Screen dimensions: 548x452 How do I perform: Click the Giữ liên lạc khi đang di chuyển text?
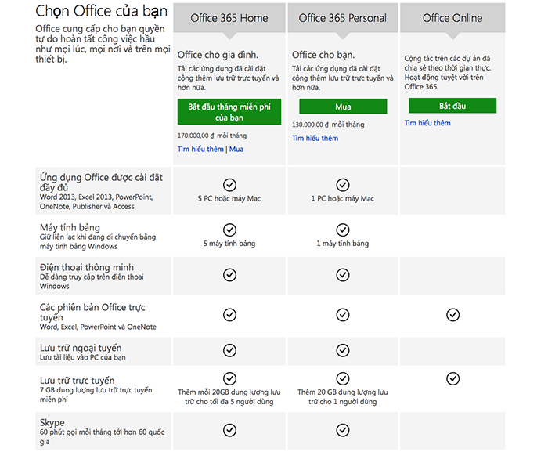pyautogui.click(x=98, y=241)
